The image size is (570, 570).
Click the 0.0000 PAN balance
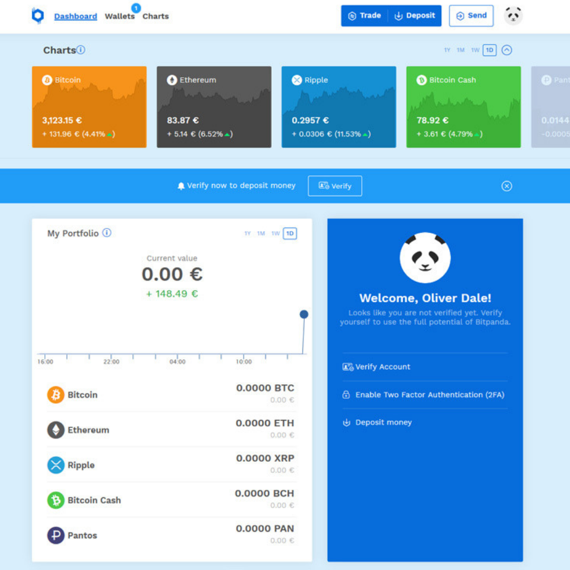[x=265, y=528]
